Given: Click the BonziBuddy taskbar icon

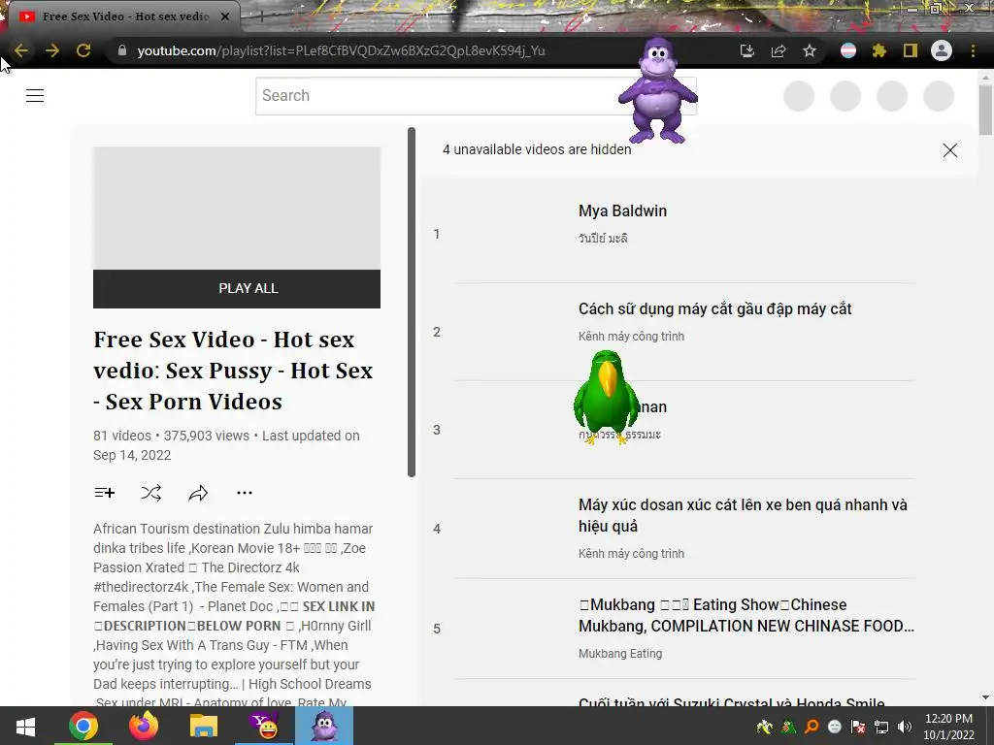Looking at the screenshot, I should pyautogui.click(x=324, y=726).
